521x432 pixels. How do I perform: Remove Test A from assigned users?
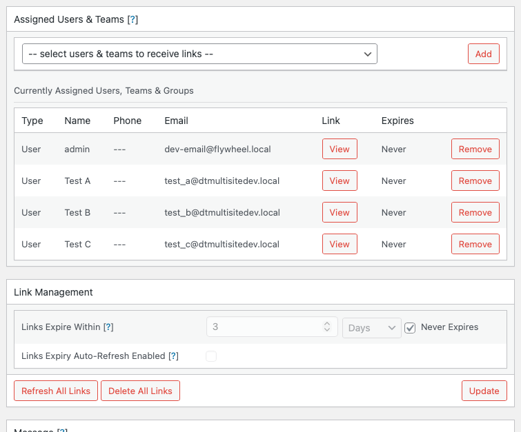475,181
